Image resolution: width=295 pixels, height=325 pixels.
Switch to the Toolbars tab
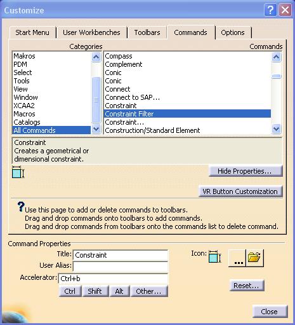point(147,32)
